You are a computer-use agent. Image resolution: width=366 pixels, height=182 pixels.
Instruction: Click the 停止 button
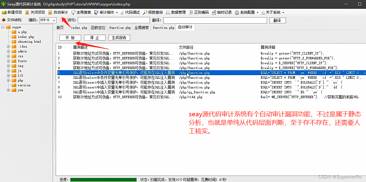[x=95, y=38]
